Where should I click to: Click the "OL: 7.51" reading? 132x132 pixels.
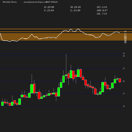click(102, 14)
